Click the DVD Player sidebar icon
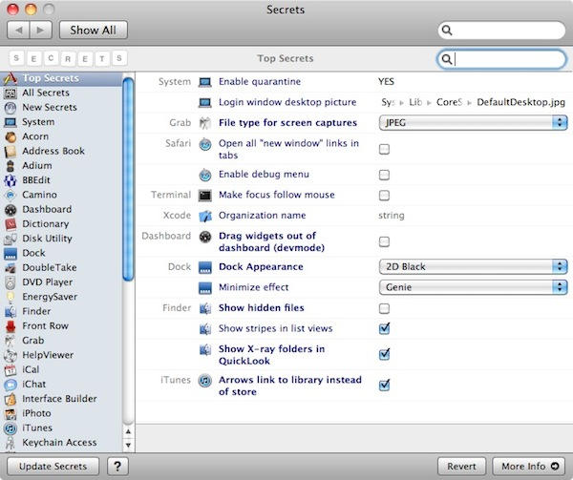This screenshot has width=573, height=480. click(11, 282)
